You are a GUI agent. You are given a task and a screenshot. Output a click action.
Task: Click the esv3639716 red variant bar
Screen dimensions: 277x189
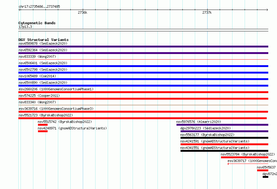click(143, 112)
